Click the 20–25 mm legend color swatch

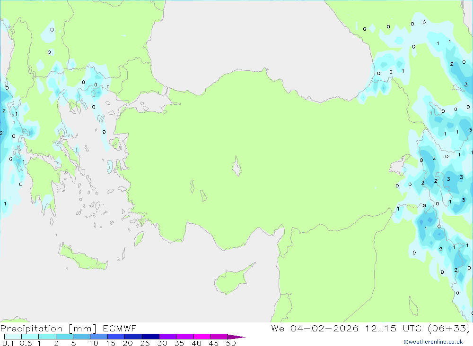[x=133, y=337]
